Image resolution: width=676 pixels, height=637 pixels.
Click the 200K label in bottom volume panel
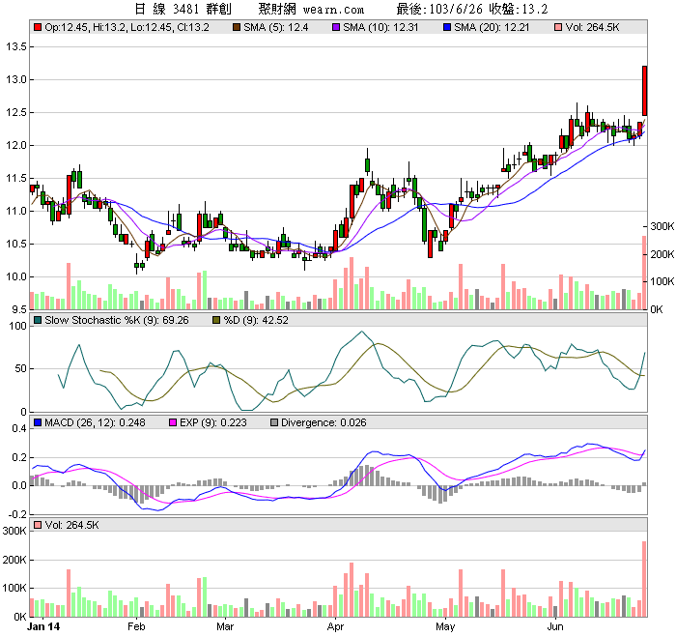click(x=14, y=560)
